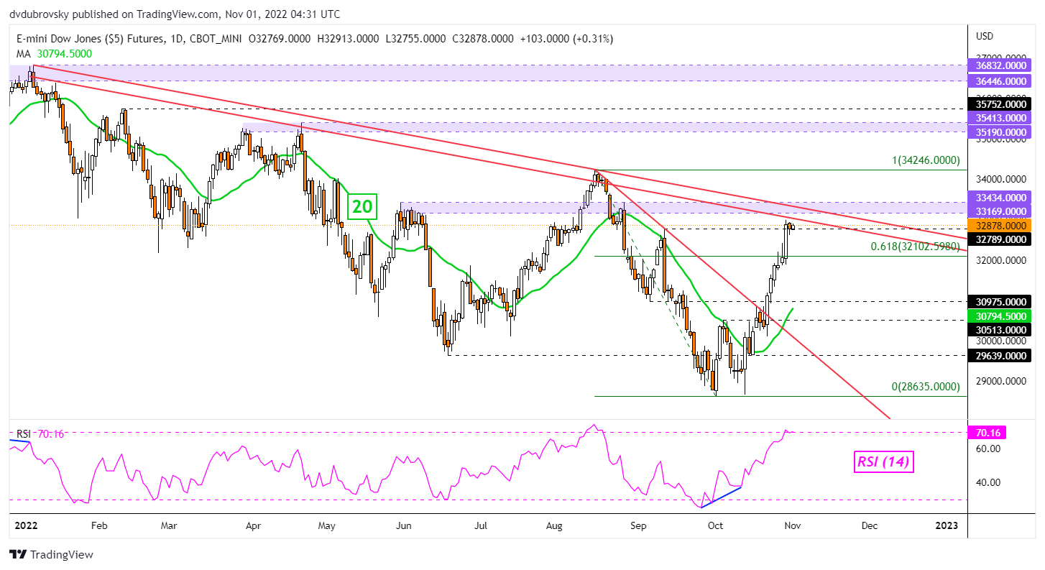Image resolution: width=1045 pixels, height=570 pixels.
Task: Click the Aug label on time axis
Action: tap(554, 525)
